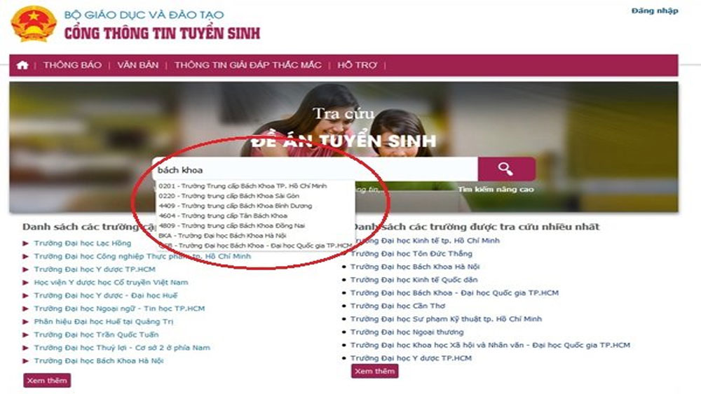Choose suggestion 4409 Bách Khoa Bình Dương
Viewport: 701px width, 394px height.
pyautogui.click(x=235, y=206)
